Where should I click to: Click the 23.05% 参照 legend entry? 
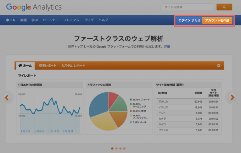coord(138,111)
